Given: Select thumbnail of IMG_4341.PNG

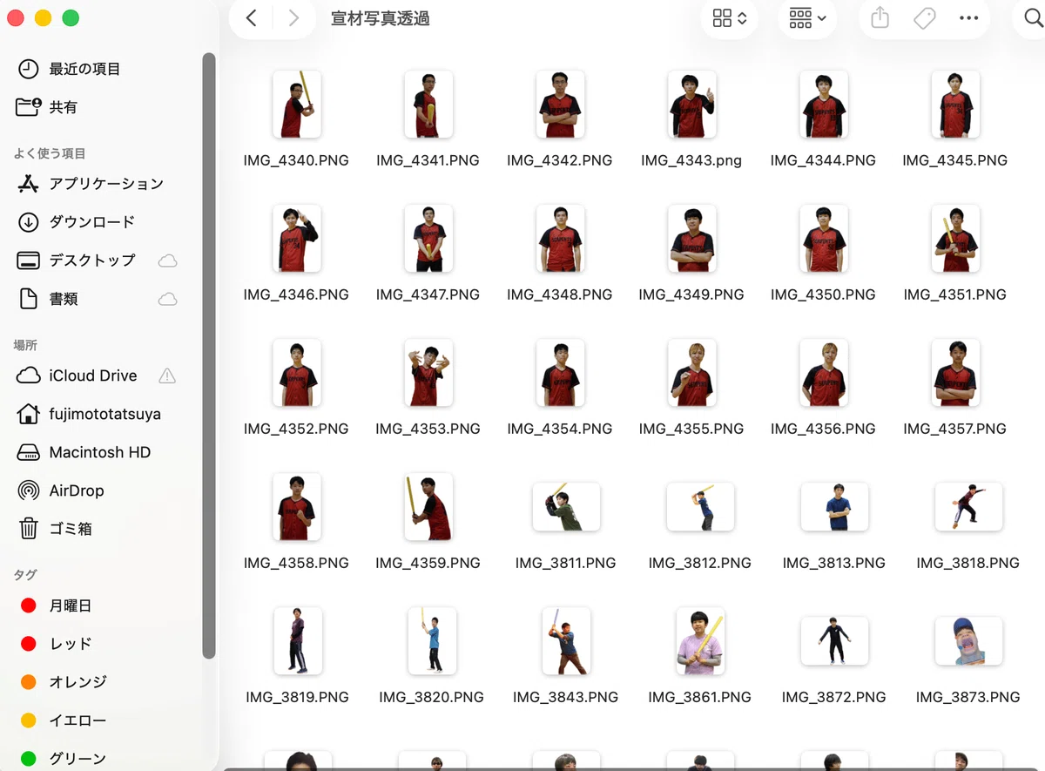Looking at the screenshot, I should [x=428, y=105].
